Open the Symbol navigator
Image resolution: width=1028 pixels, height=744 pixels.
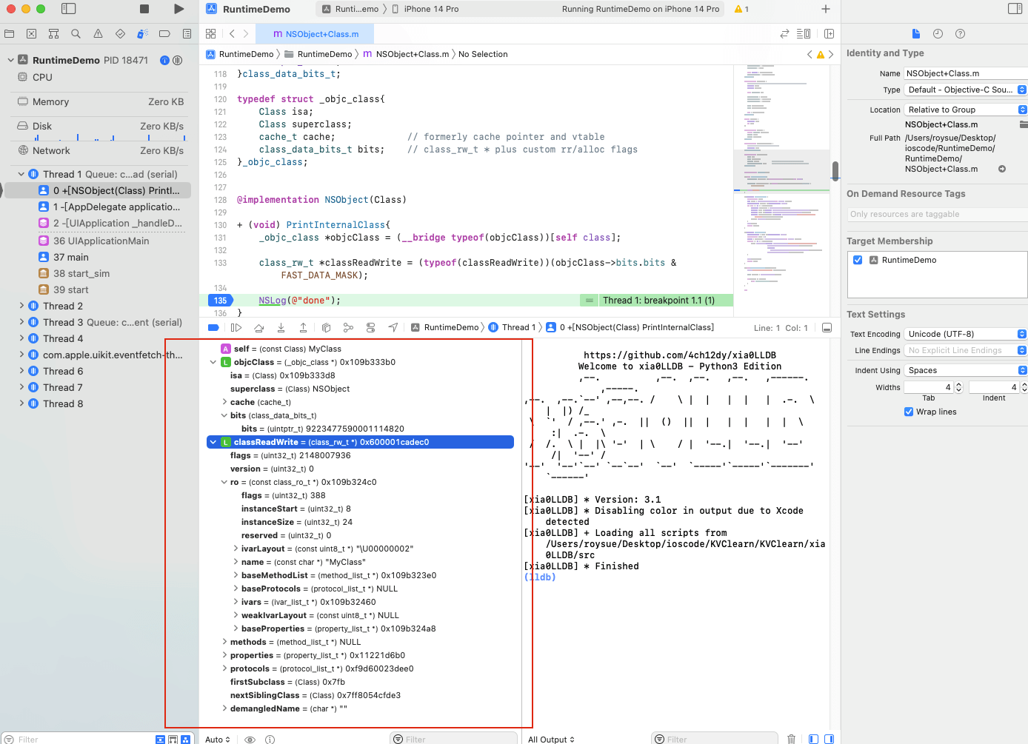coord(53,34)
